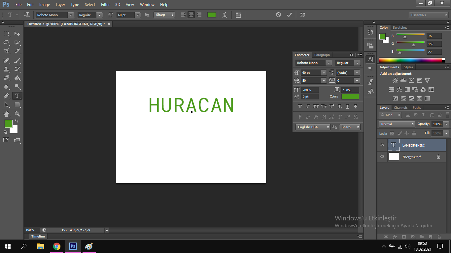Click the vertical scale 200% field
The image size is (451, 253).
coord(310,90)
